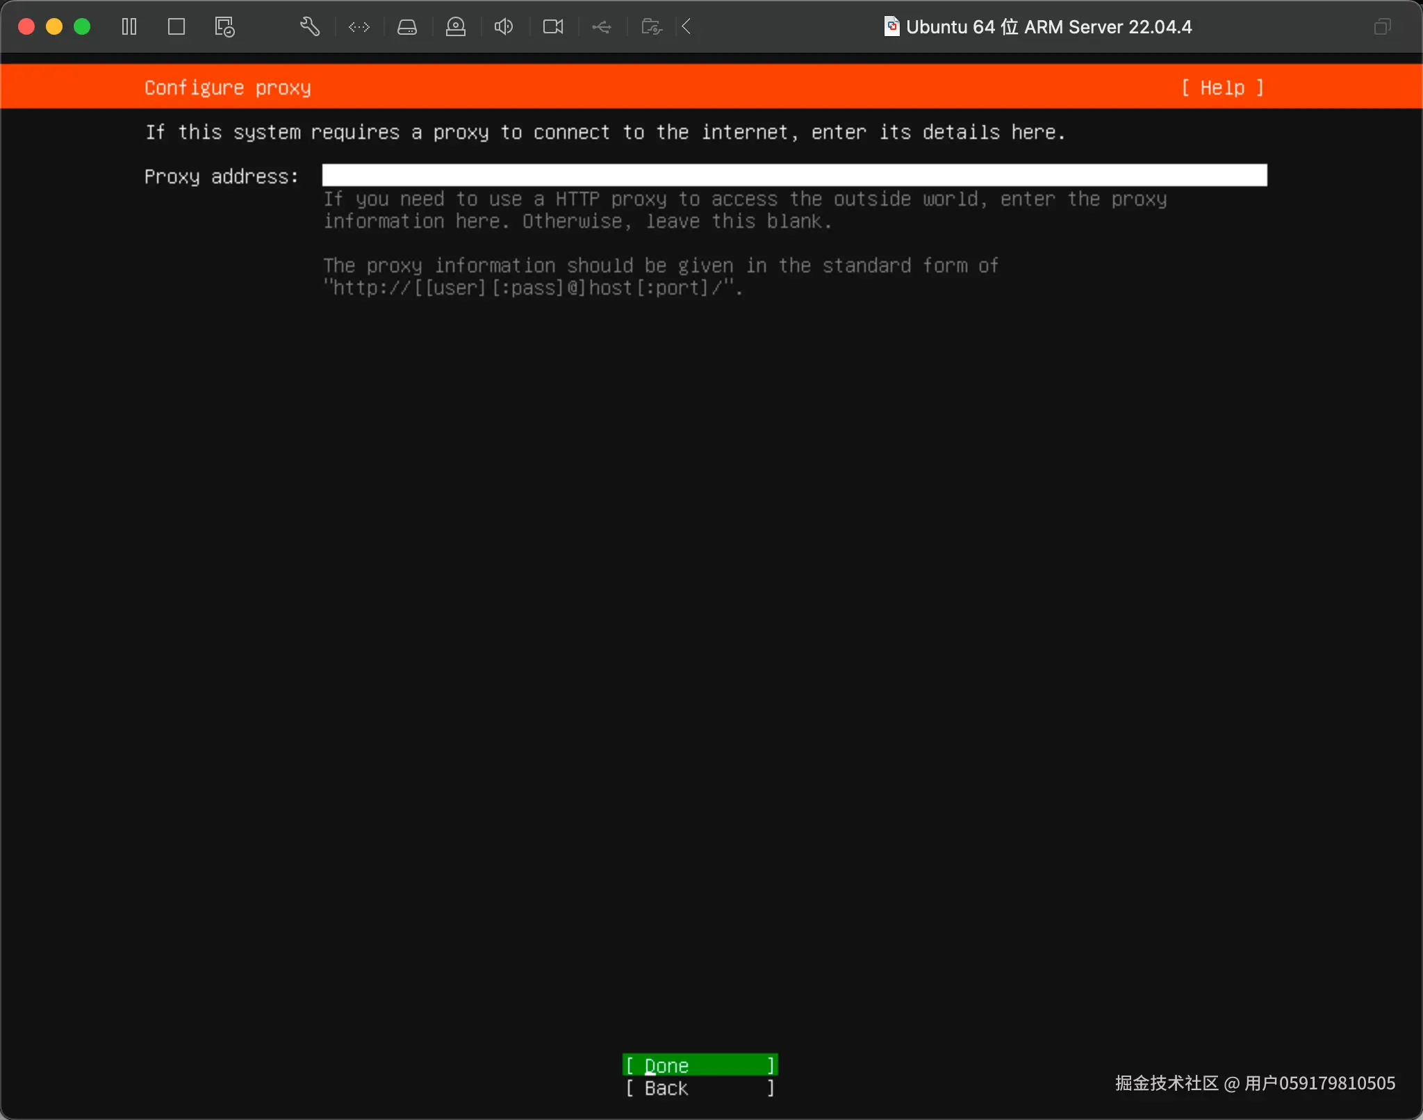Click the window mode icon at title bar right
Viewport: 1423px width, 1120px height.
coord(1382,27)
